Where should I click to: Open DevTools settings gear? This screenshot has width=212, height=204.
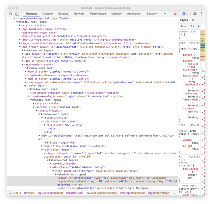click(x=195, y=14)
